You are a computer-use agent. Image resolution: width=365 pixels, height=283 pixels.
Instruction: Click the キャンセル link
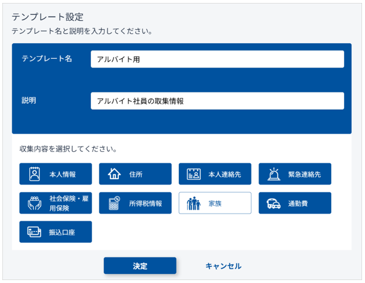223,266
